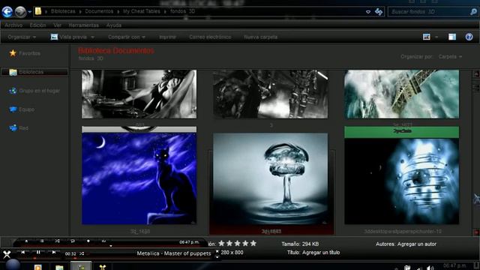Click the change view icon

(427, 37)
